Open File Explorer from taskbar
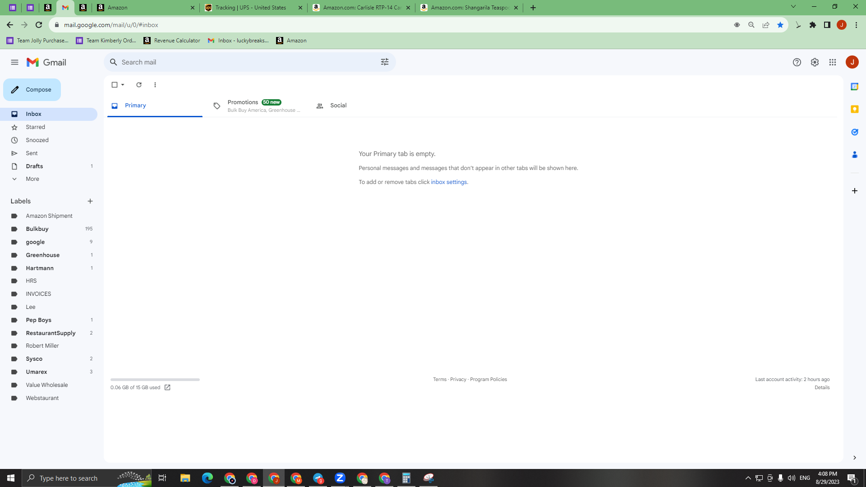866x487 pixels. coord(185,478)
